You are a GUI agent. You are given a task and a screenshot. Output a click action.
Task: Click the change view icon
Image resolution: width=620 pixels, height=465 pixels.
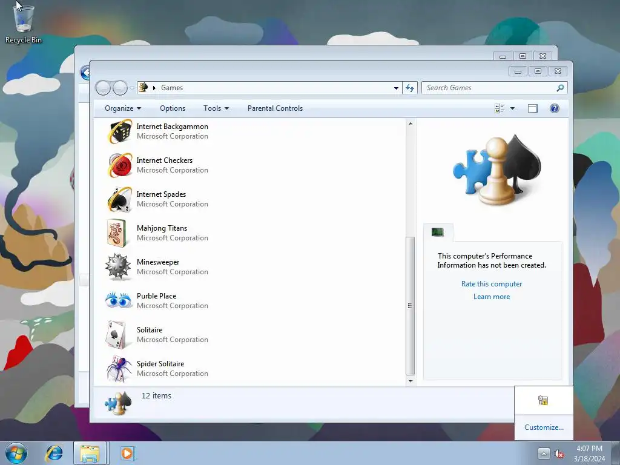pyautogui.click(x=500, y=108)
